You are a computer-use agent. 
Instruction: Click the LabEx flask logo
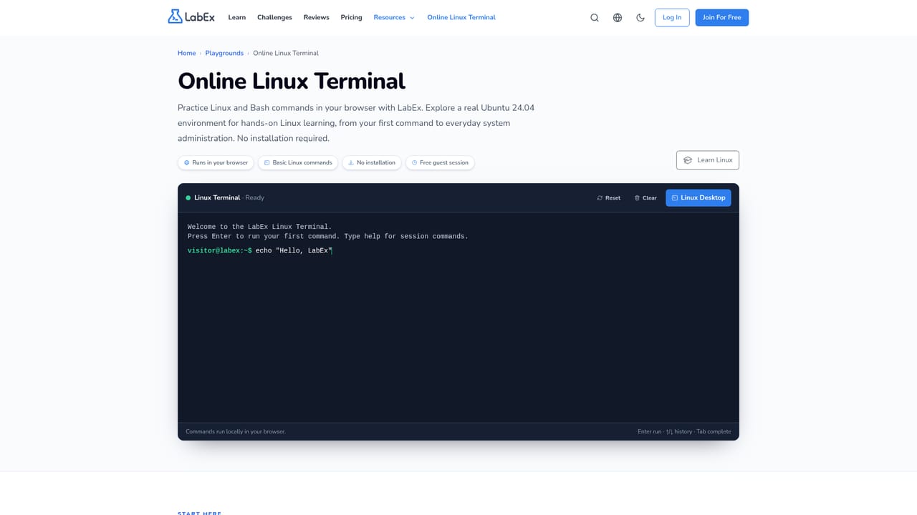[191, 17]
